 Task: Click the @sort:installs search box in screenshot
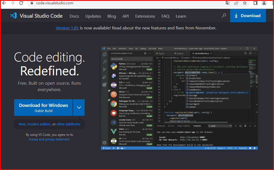132,59
